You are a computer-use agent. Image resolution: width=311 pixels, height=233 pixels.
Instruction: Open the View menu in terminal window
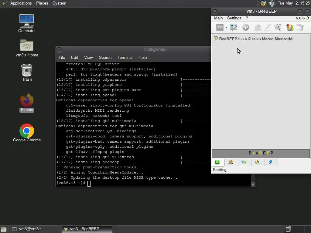coord(88,57)
